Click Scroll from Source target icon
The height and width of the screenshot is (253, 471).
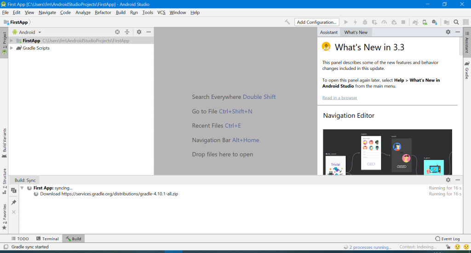[x=117, y=32]
